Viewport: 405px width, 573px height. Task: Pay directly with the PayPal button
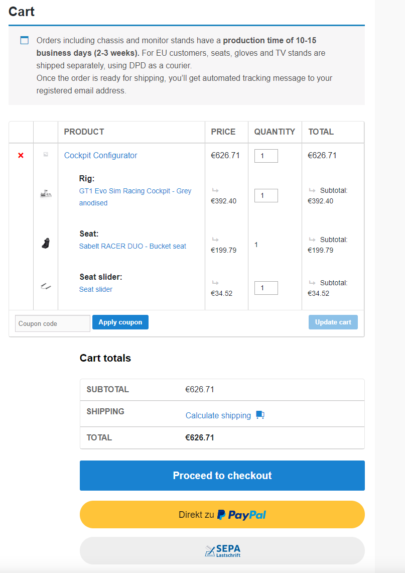pos(222,515)
